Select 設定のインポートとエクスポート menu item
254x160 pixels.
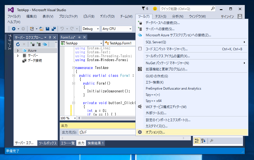192,120
